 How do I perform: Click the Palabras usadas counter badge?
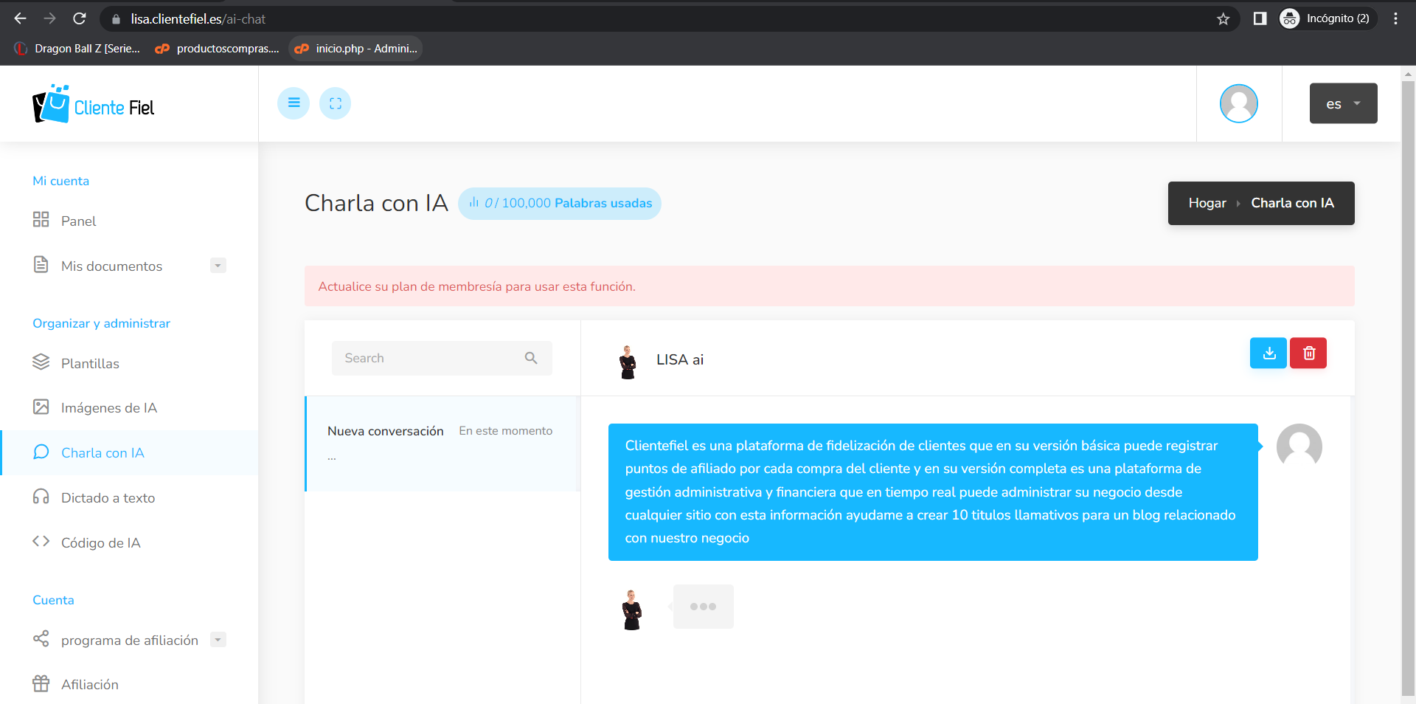pos(560,204)
